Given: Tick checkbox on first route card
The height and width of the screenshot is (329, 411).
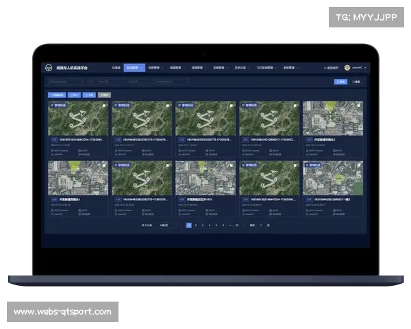Looking at the screenshot, I should 104,106.
